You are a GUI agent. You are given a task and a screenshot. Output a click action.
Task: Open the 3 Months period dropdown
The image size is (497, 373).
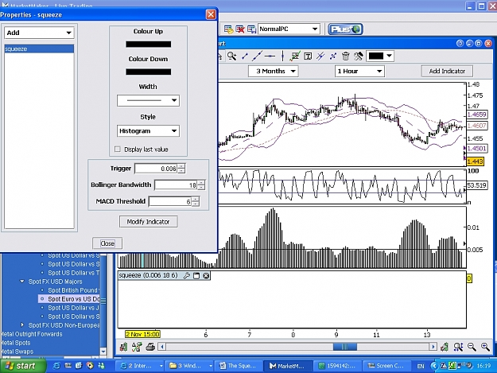click(x=274, y=71)
